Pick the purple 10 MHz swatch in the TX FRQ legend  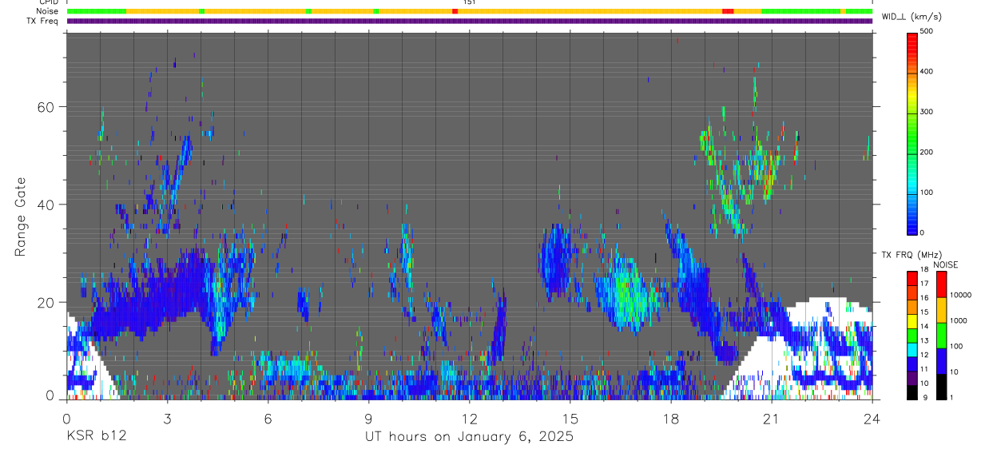pyautogui.click(x=911, y=377)
